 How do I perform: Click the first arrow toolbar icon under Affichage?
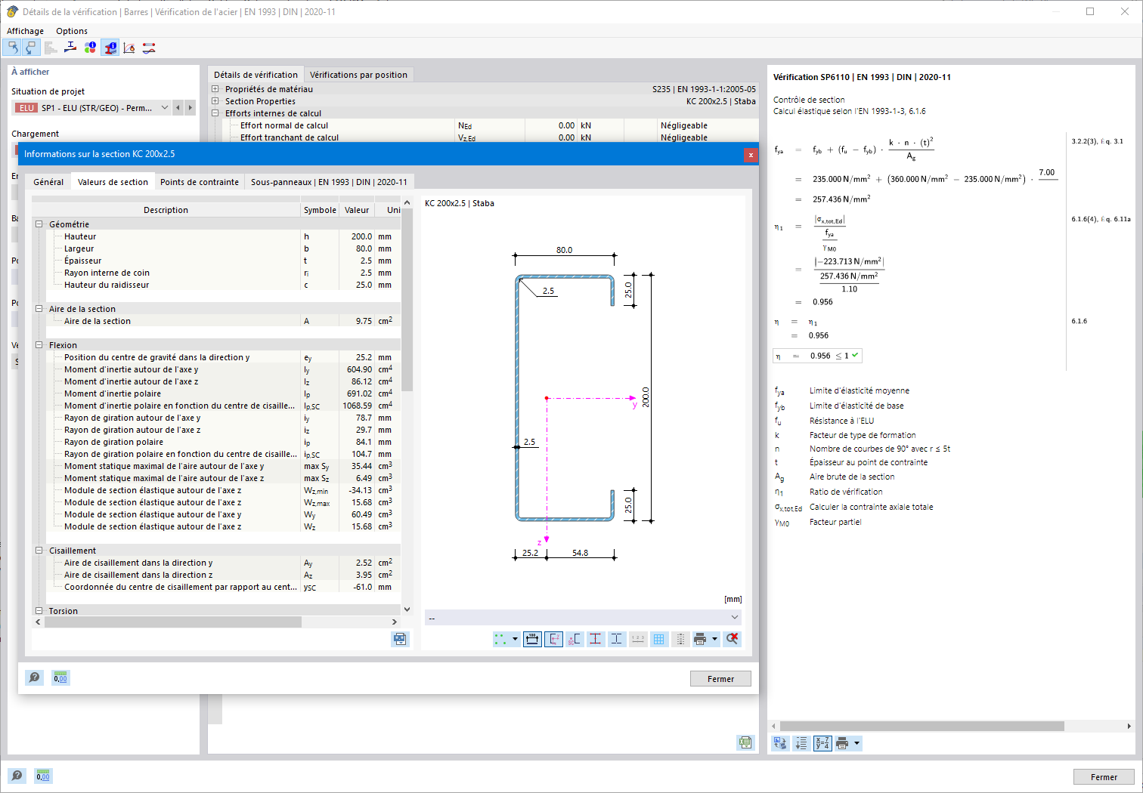point(12,48)
